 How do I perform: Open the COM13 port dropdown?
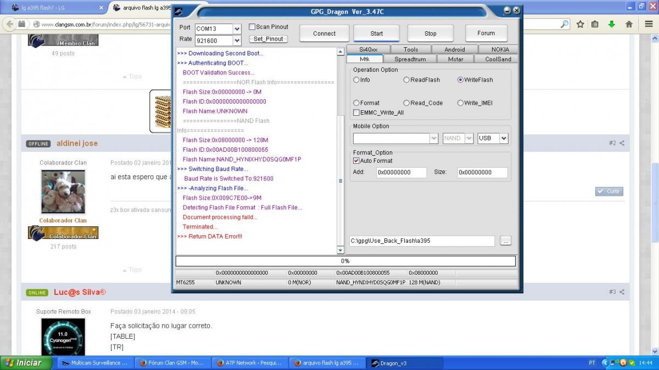[x=237, y=29]
